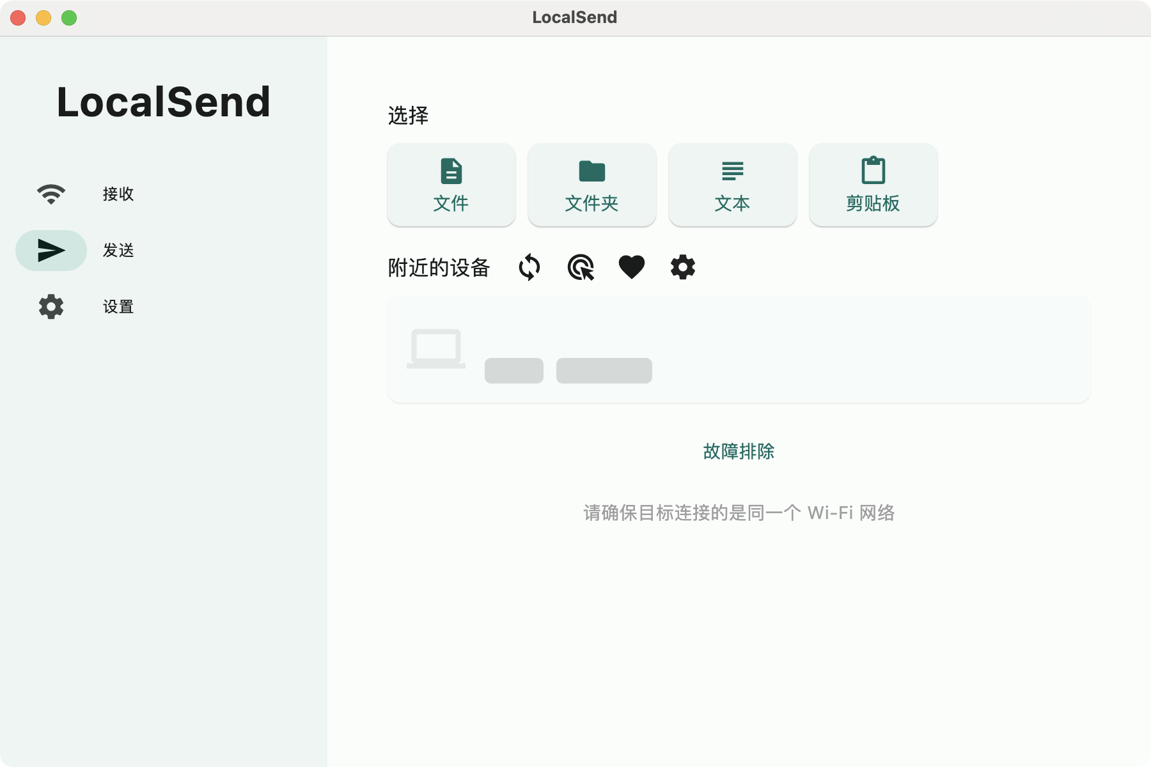Maximize window with the green button
The height and width of the screenshot is (767, 1151).
pos(69,18)
